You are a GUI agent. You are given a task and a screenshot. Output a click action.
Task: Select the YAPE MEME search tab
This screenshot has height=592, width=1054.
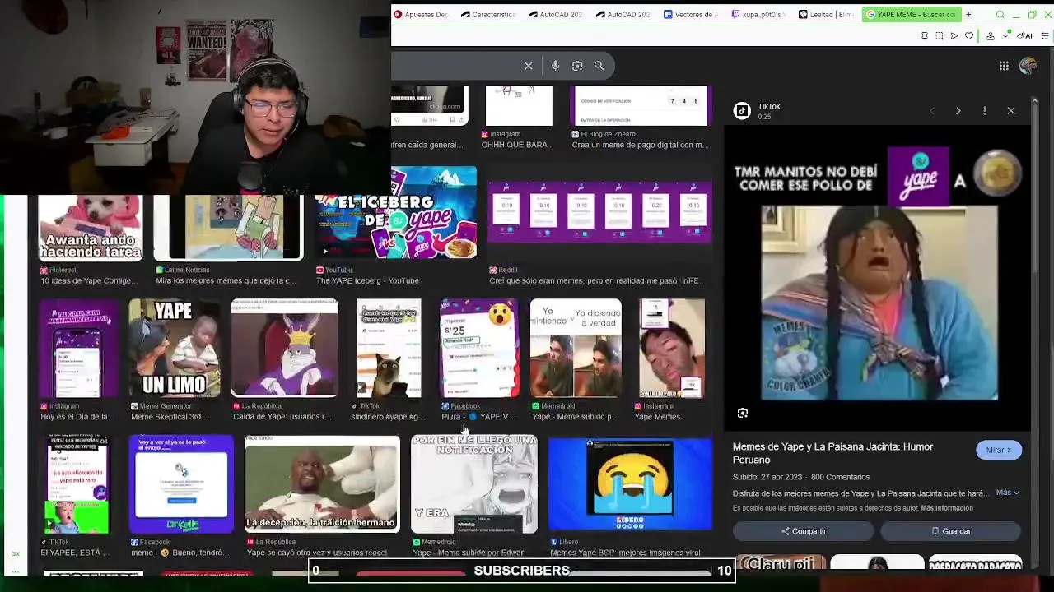tap(911, 14)
